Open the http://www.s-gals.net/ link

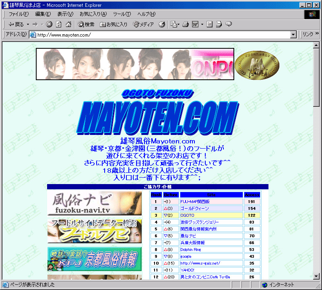pos(200,263)
